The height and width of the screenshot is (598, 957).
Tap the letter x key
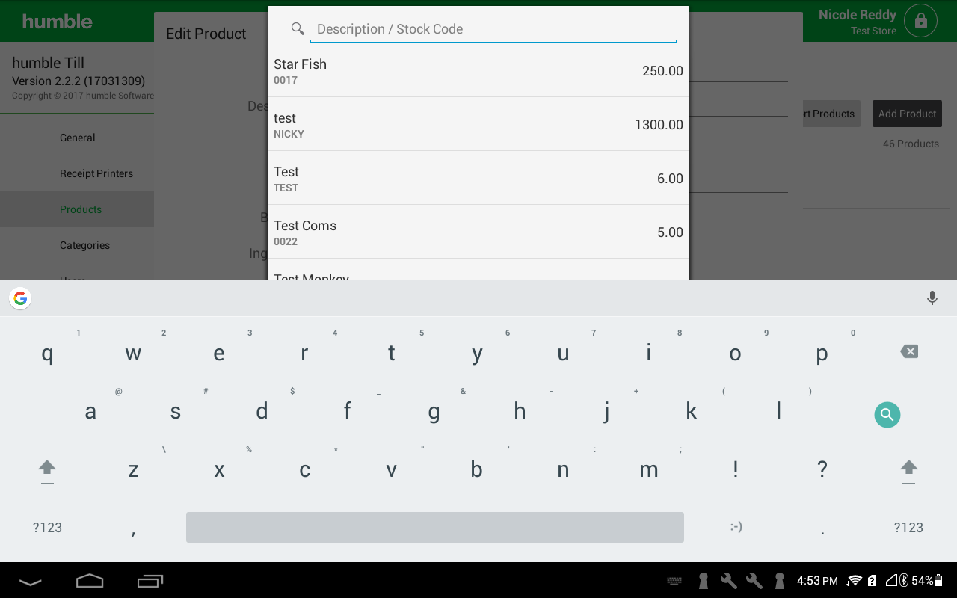219,469
